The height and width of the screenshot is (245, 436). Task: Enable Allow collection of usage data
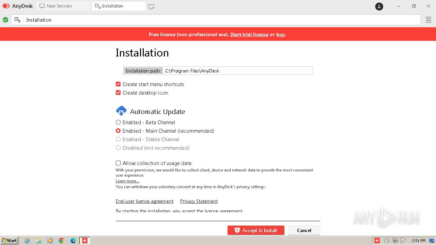coord(118,163)
